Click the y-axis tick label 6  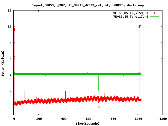10,59
